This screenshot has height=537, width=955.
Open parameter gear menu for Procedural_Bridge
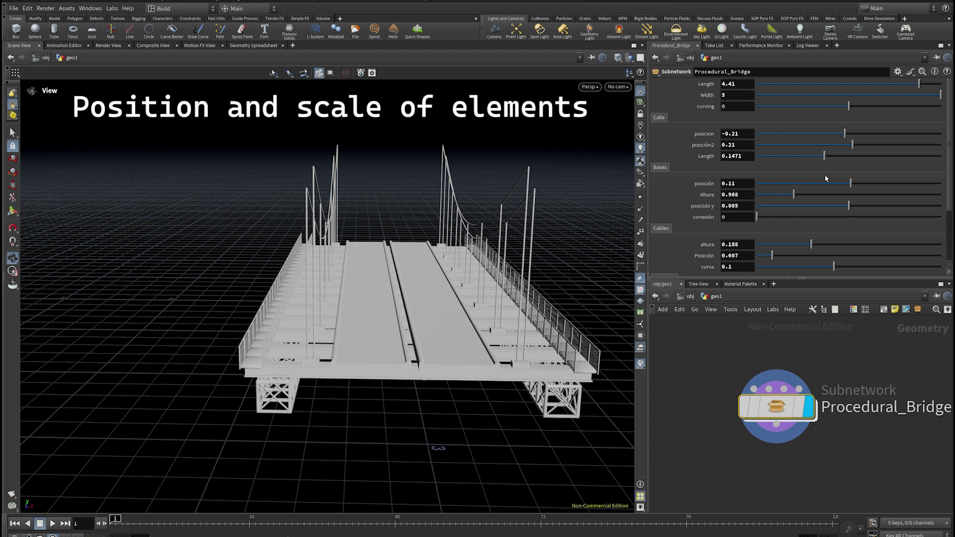coord(897,72)
